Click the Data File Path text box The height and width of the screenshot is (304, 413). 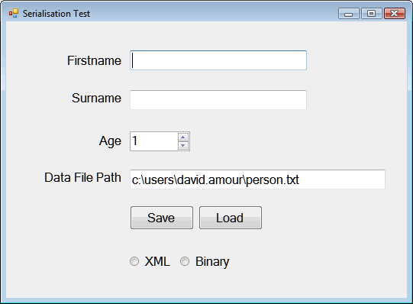[257, 179]
